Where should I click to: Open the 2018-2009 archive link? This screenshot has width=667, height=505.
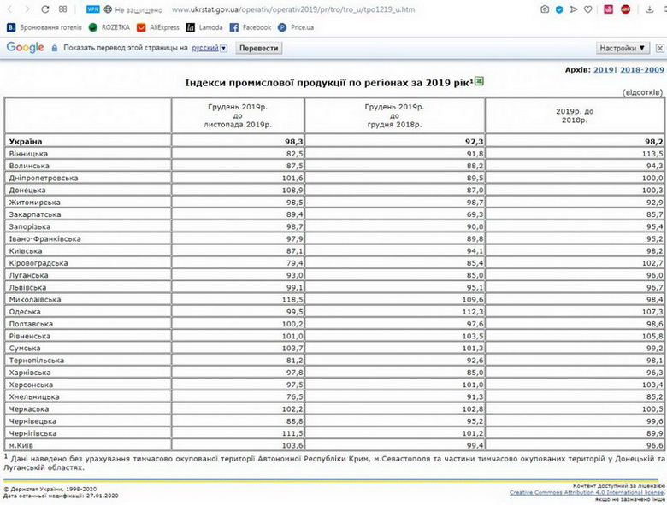tap(641, 69)
